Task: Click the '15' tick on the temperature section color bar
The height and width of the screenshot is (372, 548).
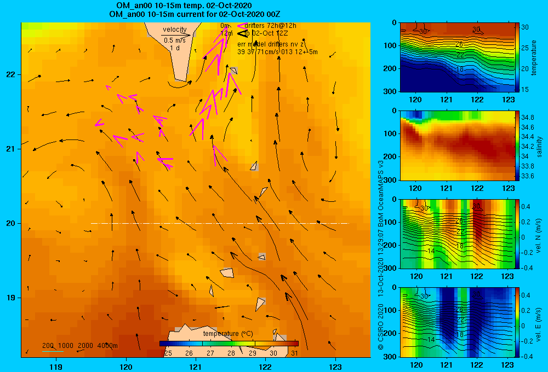Action: [525, 90]
